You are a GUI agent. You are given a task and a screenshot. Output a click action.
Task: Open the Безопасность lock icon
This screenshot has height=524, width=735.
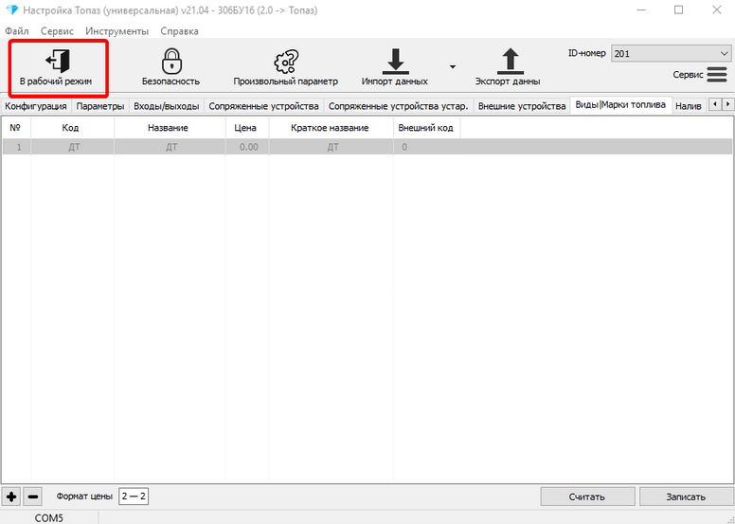171,61
